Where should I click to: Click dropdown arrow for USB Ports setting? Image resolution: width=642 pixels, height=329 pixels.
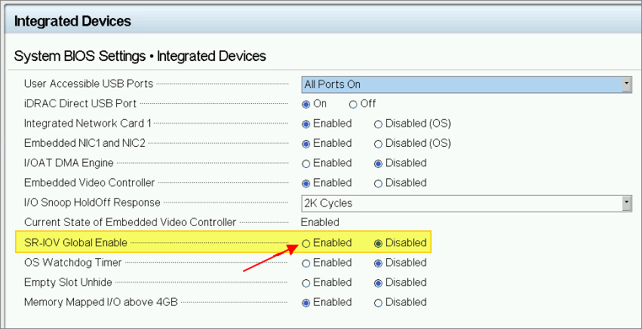(626, 84)
